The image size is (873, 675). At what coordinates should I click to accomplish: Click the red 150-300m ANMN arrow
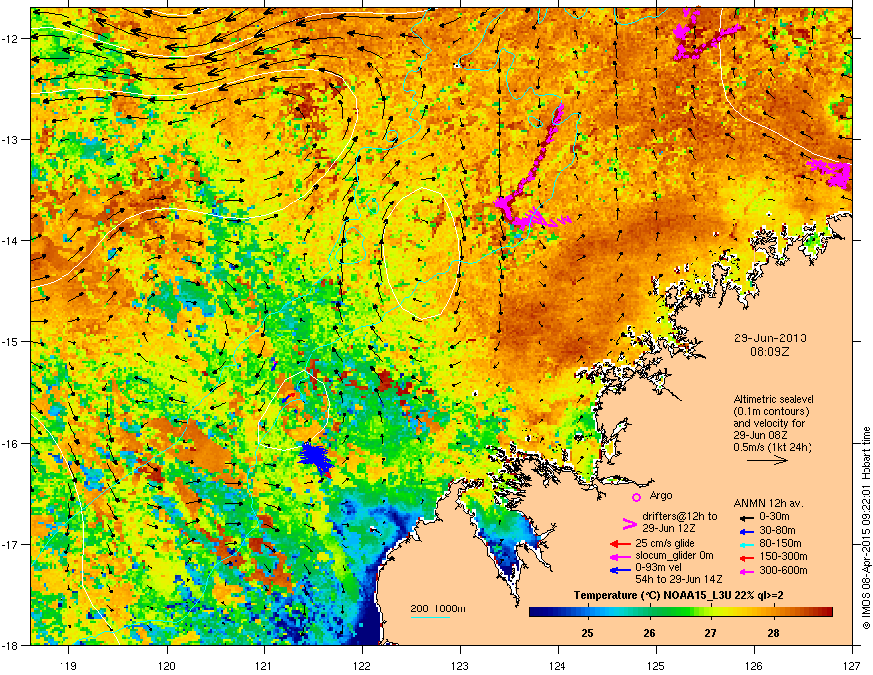click(746, 557)
